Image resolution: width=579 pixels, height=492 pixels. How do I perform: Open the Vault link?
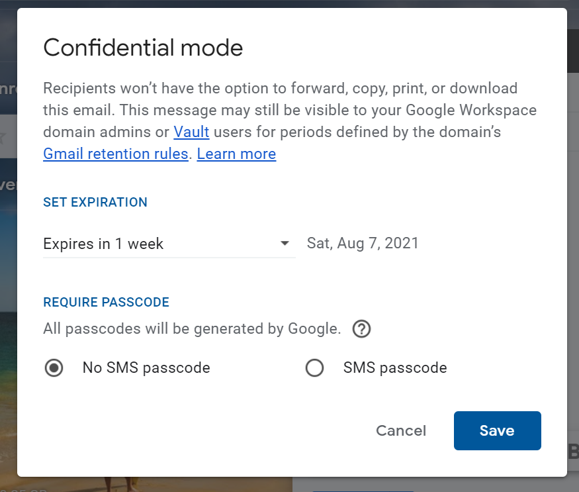(191, 132)
